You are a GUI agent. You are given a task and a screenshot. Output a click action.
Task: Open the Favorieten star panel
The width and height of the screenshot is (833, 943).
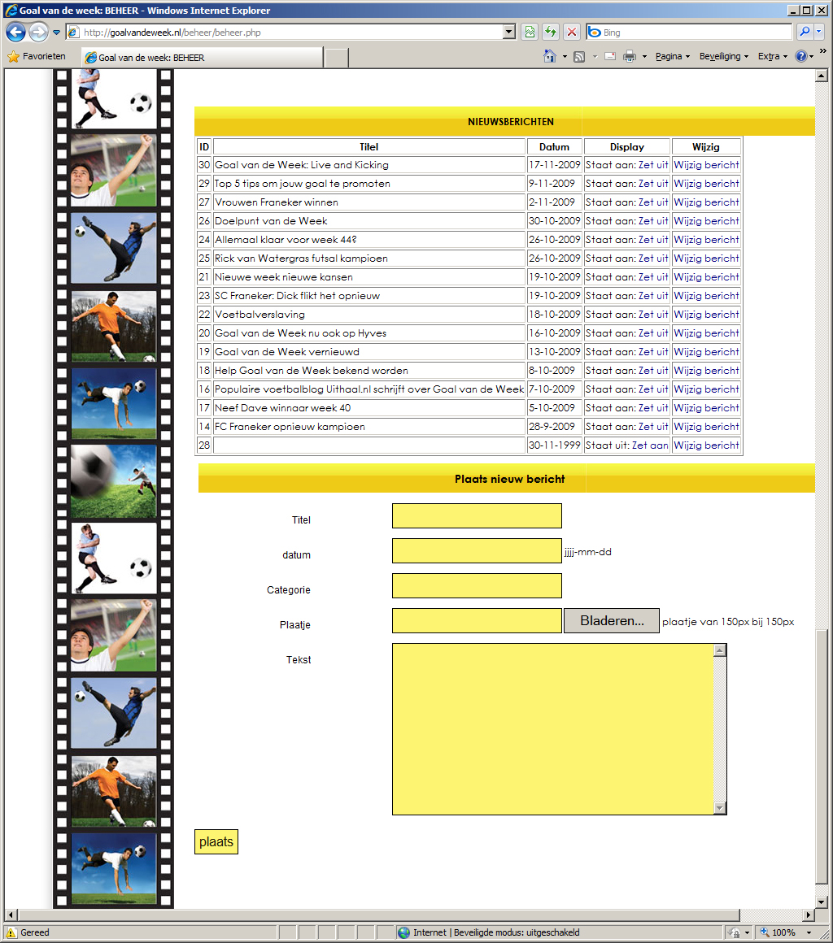pos(37,57)
